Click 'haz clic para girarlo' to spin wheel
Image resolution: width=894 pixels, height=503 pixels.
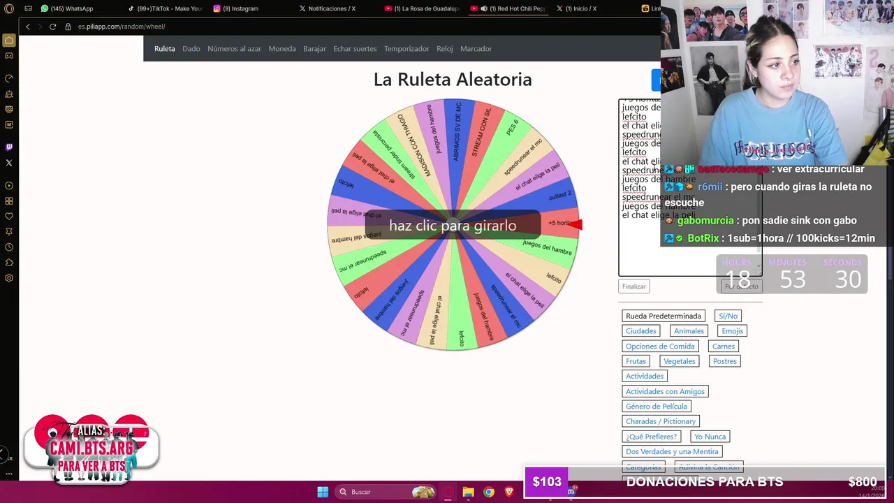point(453,226)
